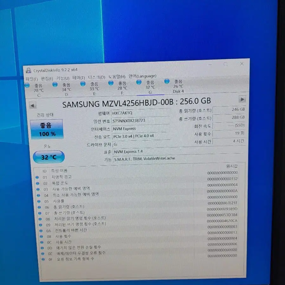Minimize the CrystalDiskInfo window
The width and height of the screenshot is (285, 285).
(x=210, y=65)
